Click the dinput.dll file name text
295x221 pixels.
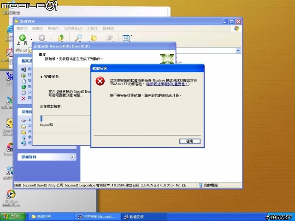pos(47,124)
